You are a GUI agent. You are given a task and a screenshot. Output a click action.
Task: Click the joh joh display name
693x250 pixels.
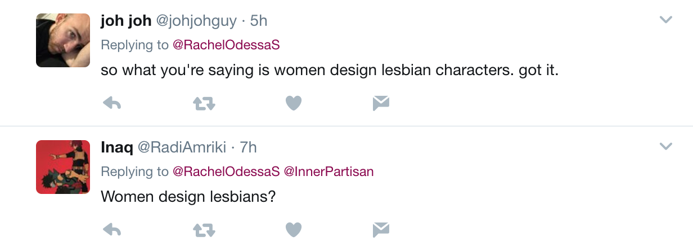coord(126,21)
